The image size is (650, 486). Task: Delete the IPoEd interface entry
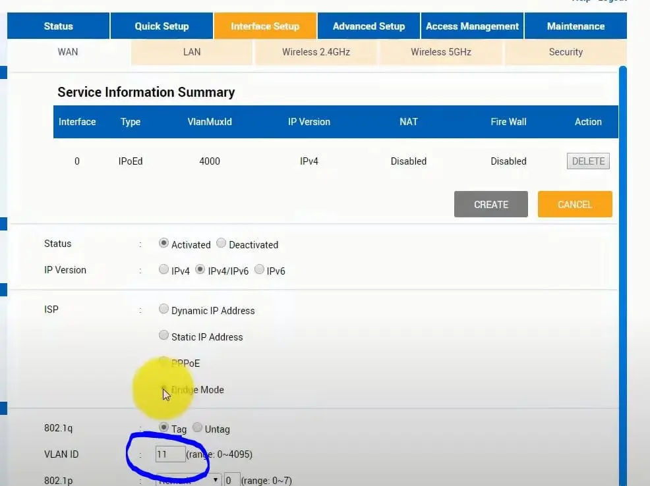[x=588, y=161]
